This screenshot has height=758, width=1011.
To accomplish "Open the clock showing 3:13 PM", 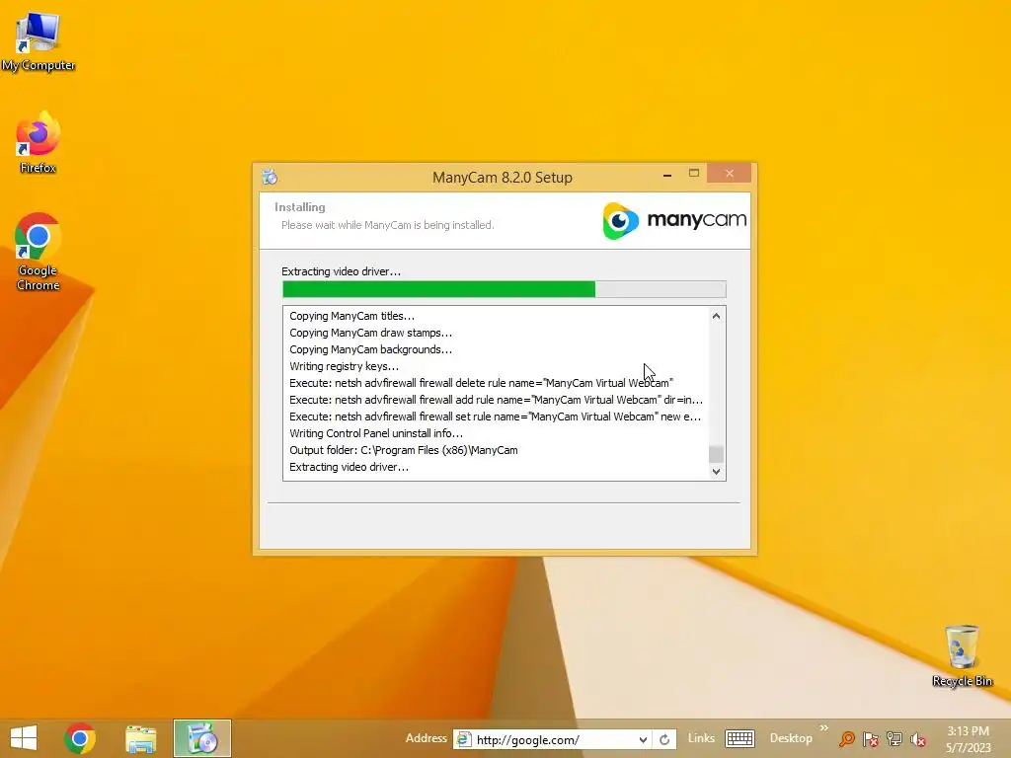I will click(968, 739).
